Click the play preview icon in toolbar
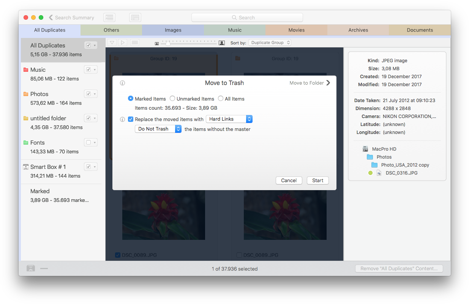This screenshot has height=304, width=469. point(123,43)
